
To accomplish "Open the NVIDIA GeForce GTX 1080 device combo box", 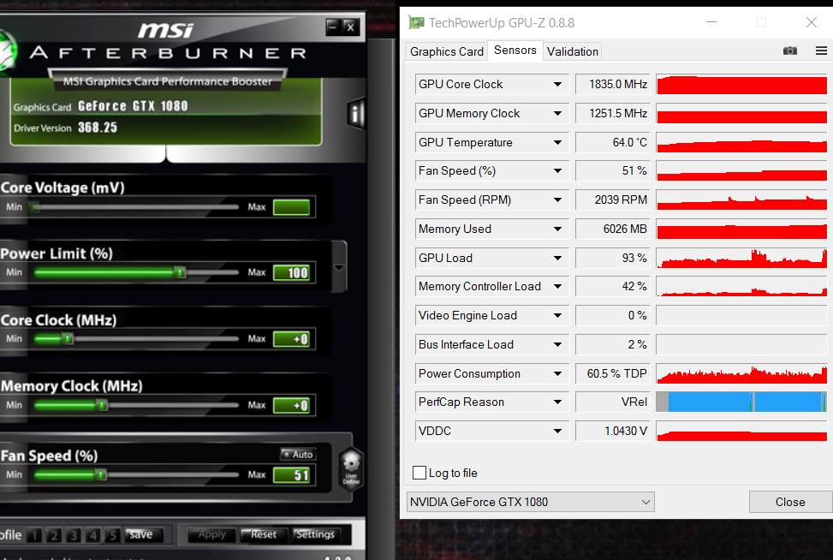I will tap(530, 502).
